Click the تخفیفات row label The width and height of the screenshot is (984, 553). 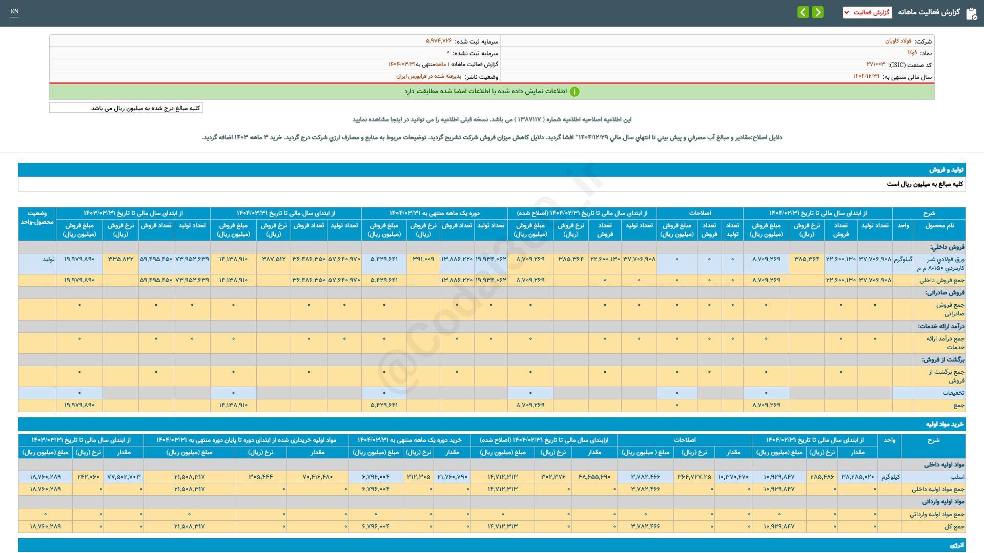pos(953,393)
